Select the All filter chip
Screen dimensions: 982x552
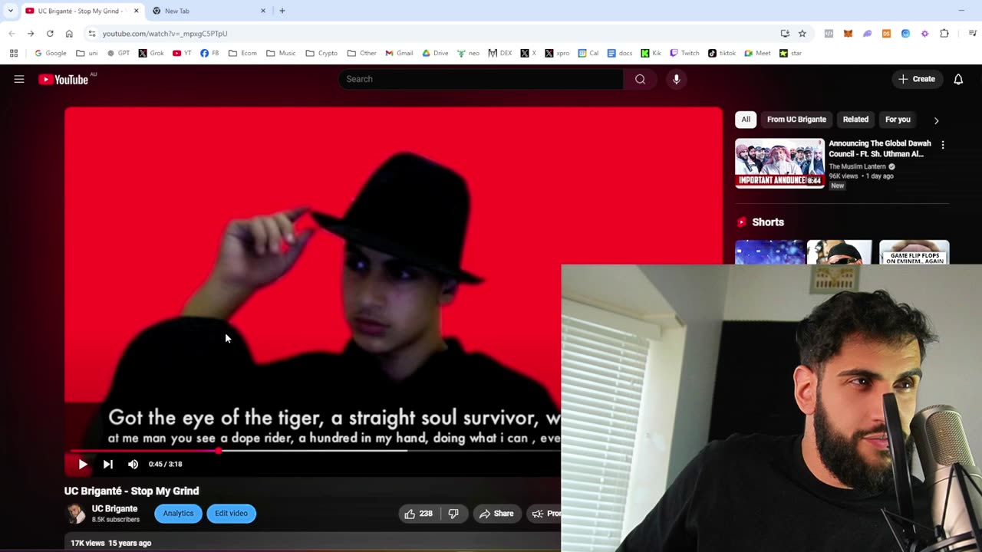(x=746, y=120)
